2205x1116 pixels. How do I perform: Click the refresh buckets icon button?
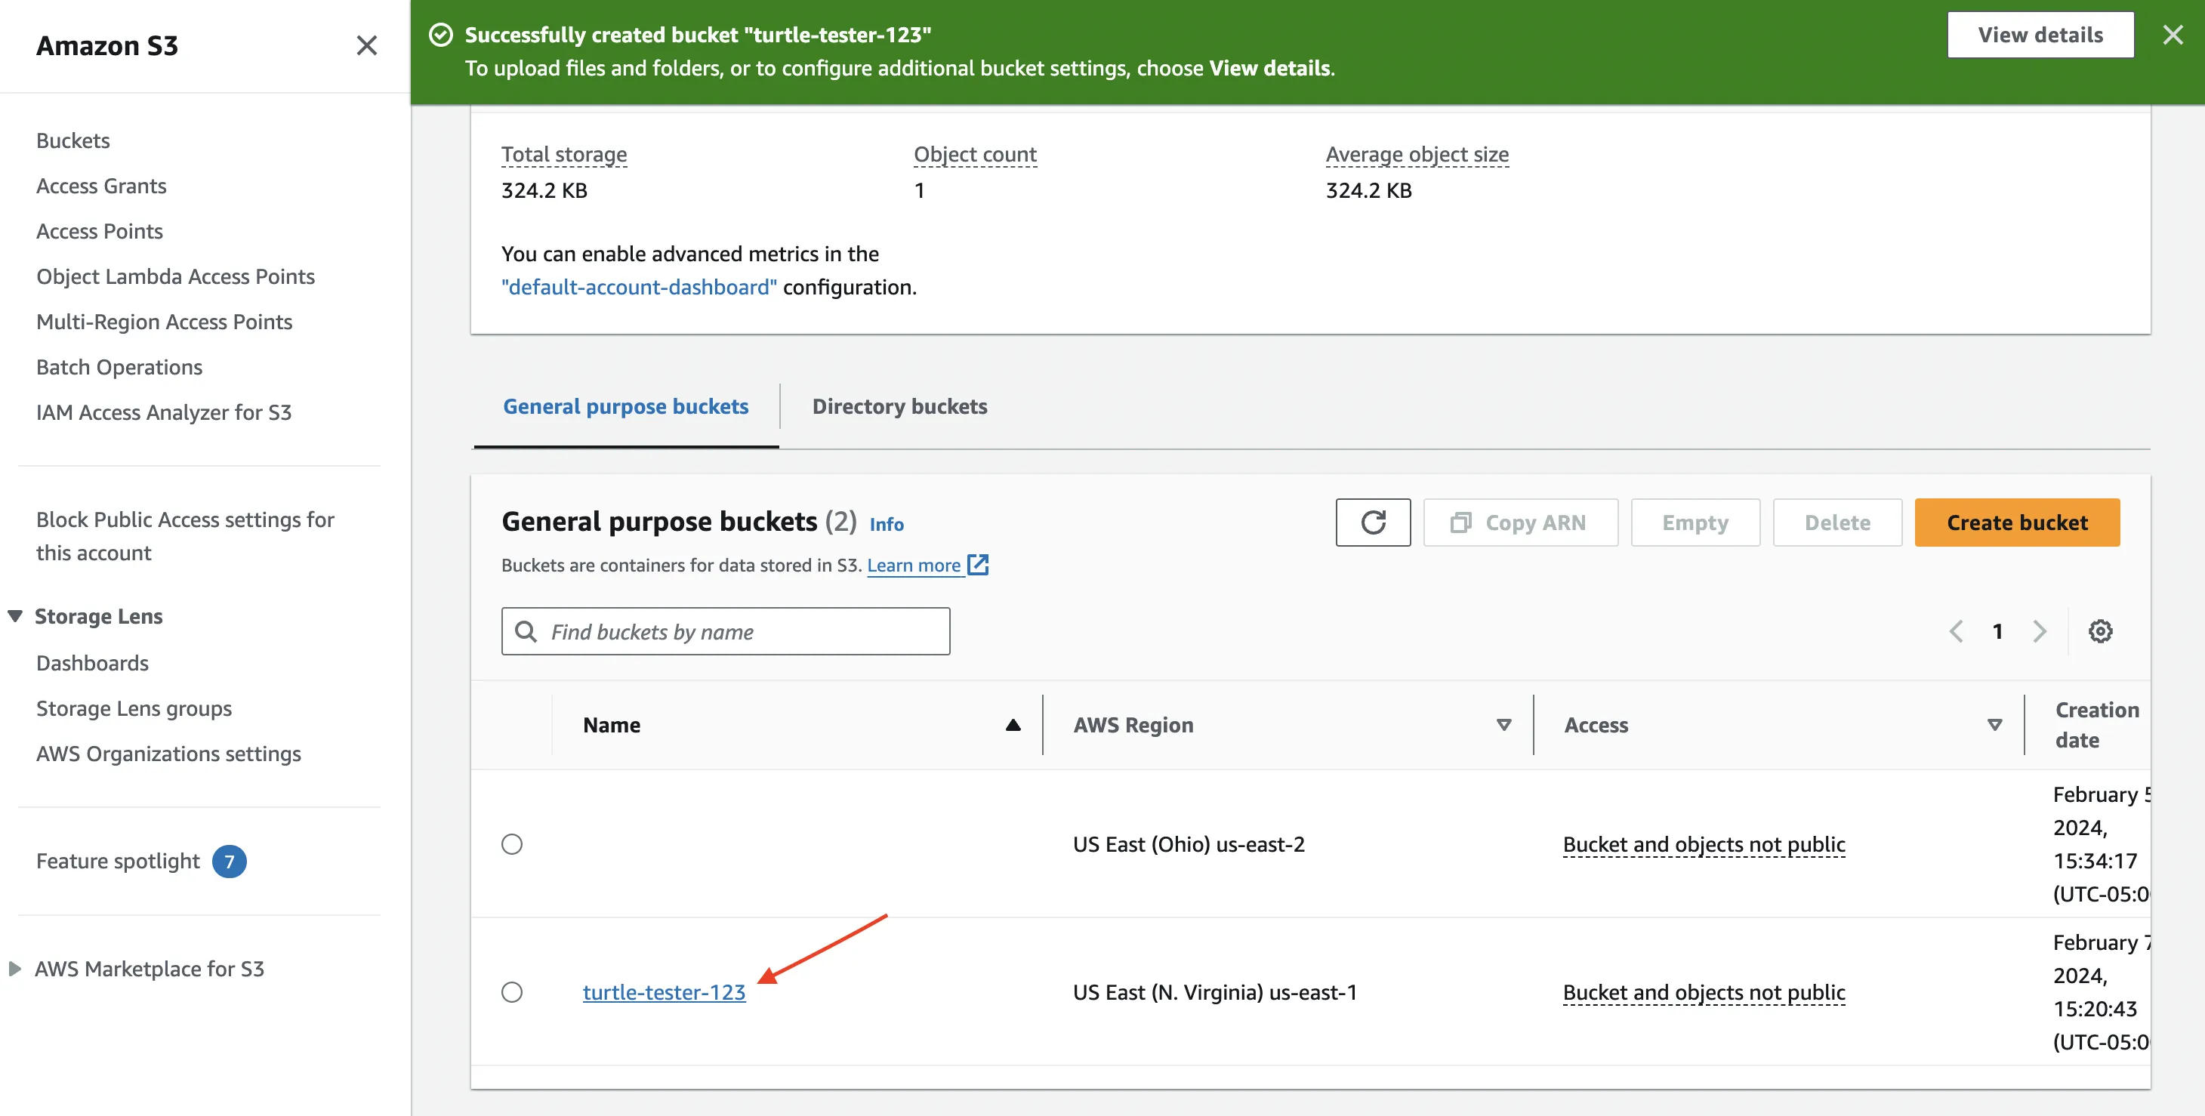tap(1372, 522)
